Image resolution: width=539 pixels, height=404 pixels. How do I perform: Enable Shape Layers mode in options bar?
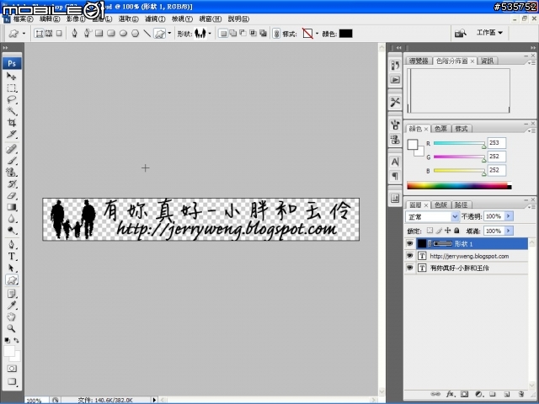[x=40, y=34]
